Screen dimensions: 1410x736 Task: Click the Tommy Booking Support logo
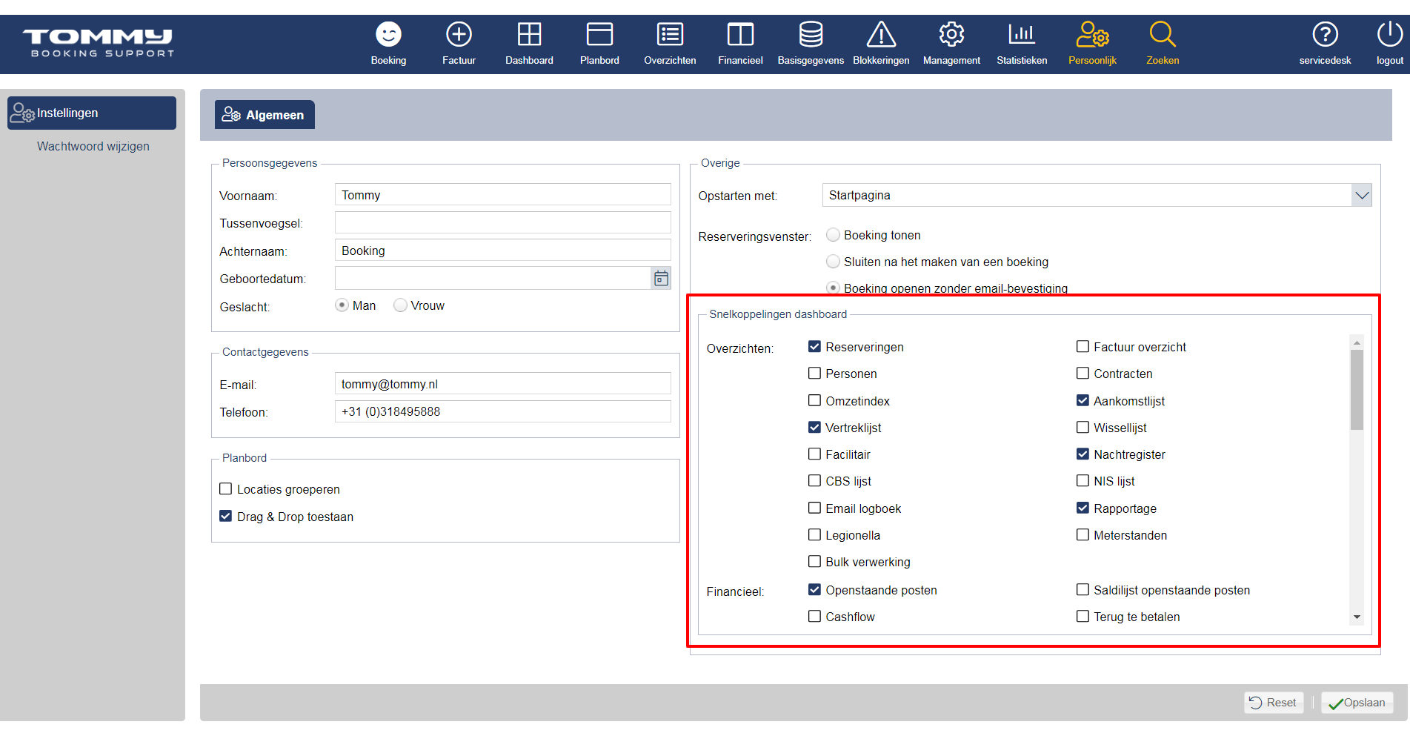(x=98, y=43)
